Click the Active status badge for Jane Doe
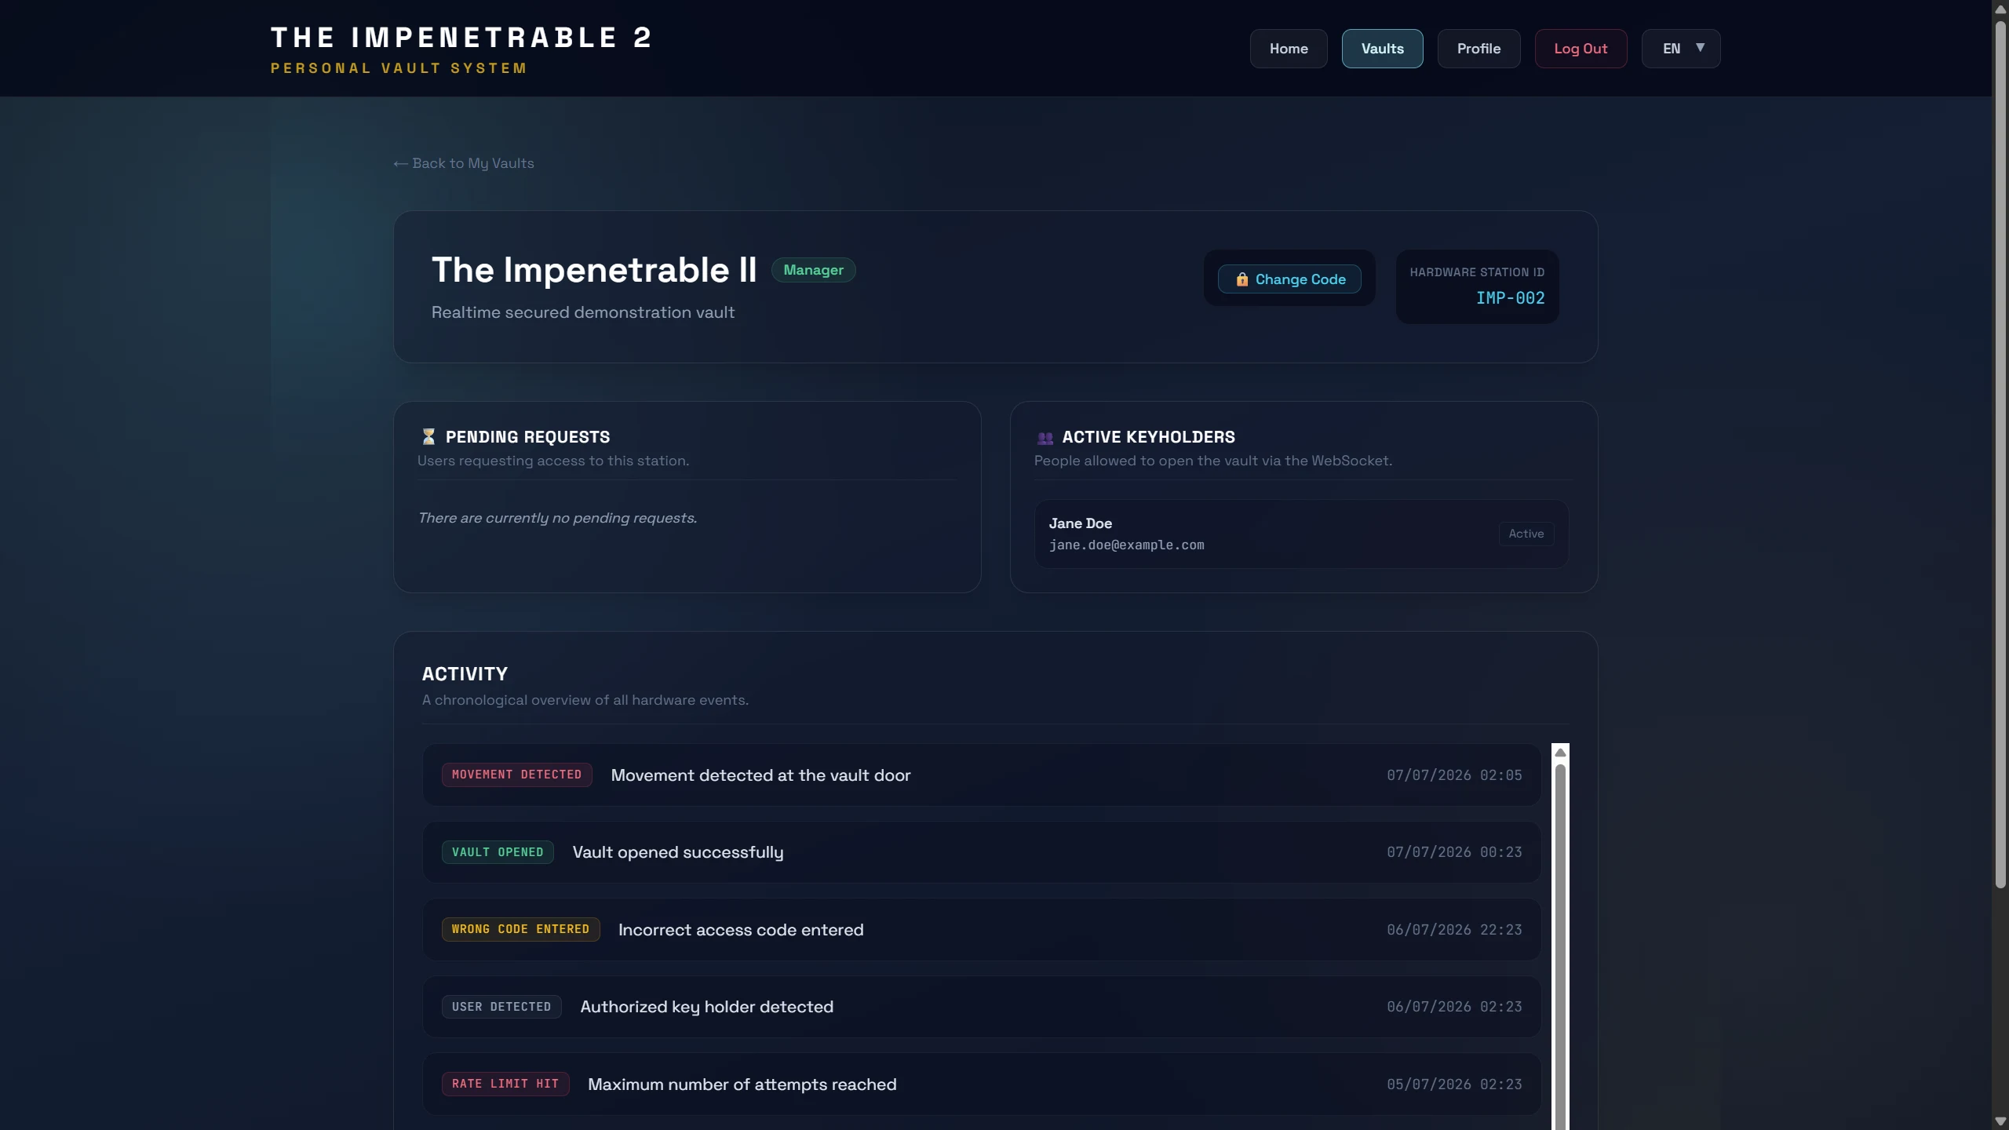The image size is (2009, 1130). click(1526, 534)
